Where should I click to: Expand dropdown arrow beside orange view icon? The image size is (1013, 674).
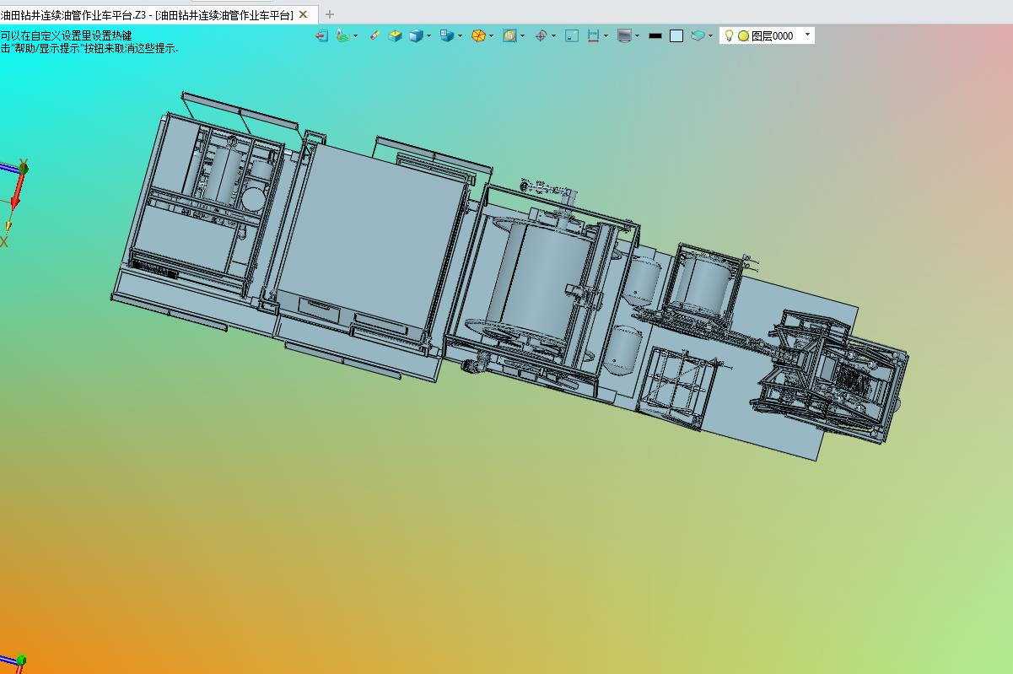coord(522,36)
